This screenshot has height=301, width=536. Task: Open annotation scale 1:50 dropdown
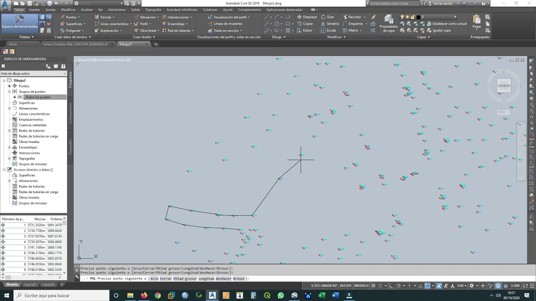pyautogui.click(x=462, y=286)
